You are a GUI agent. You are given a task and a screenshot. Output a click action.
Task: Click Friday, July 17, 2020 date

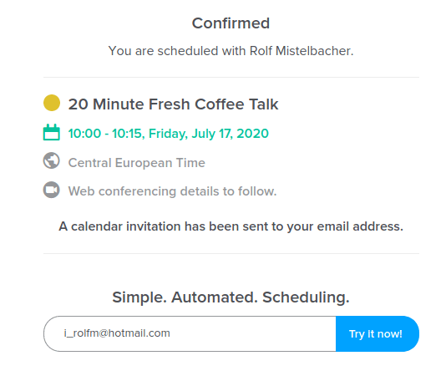(209, 134)
